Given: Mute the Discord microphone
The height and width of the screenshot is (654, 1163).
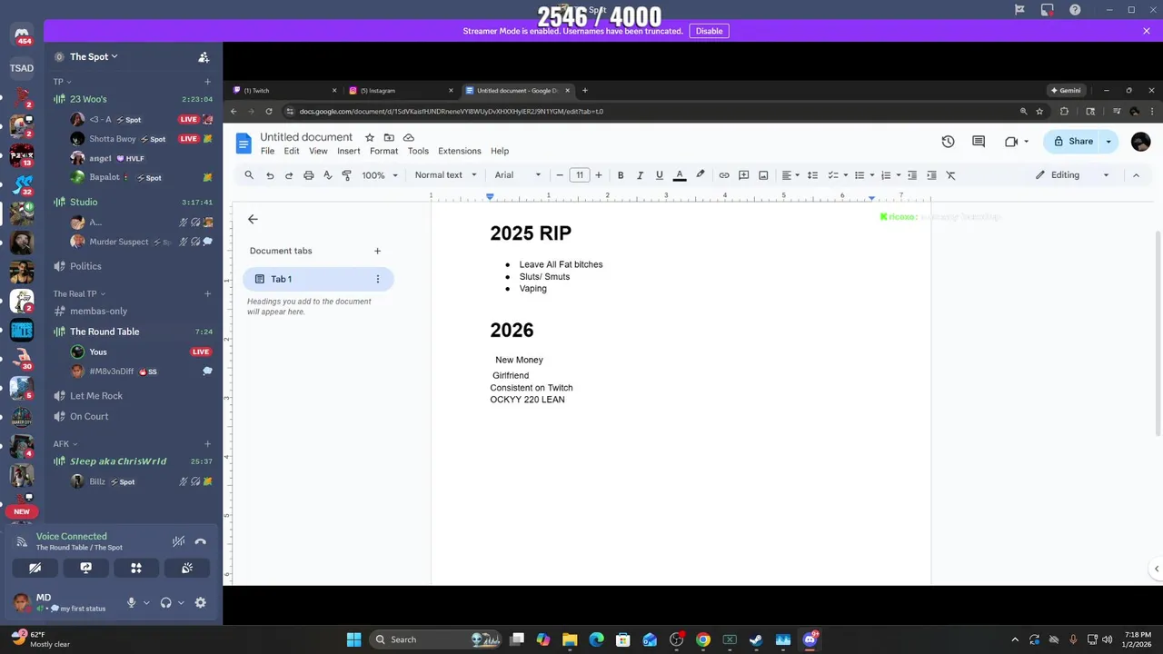Looking at the screenshot, I should (x=131, y=602).
